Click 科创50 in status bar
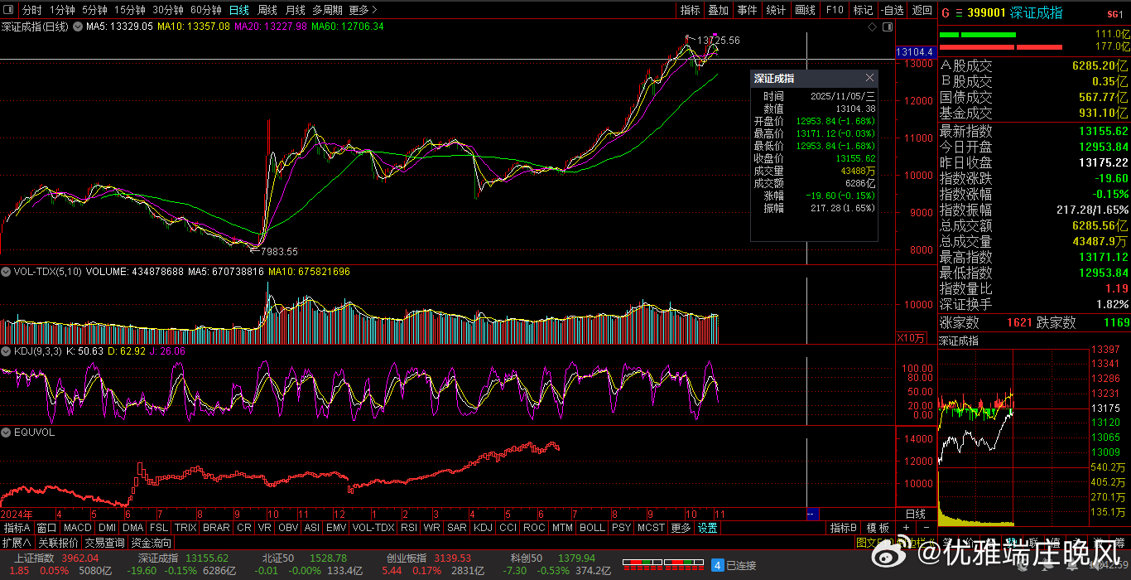 [527, 558]
